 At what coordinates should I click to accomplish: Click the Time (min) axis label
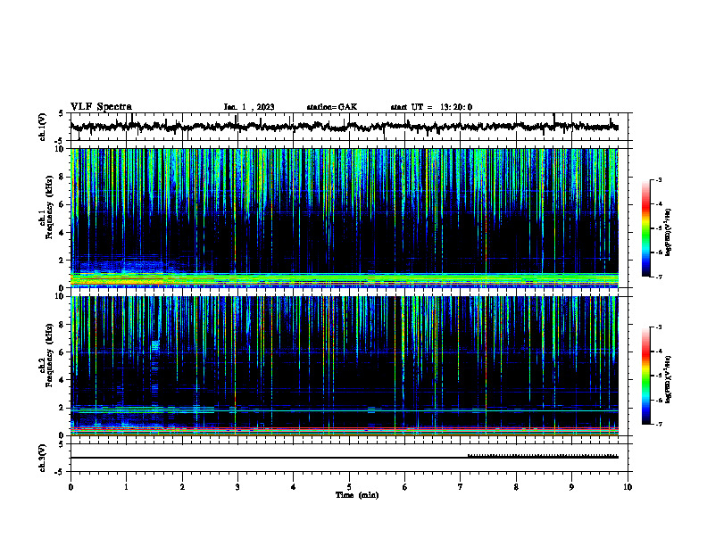click(x=357, y=495)
